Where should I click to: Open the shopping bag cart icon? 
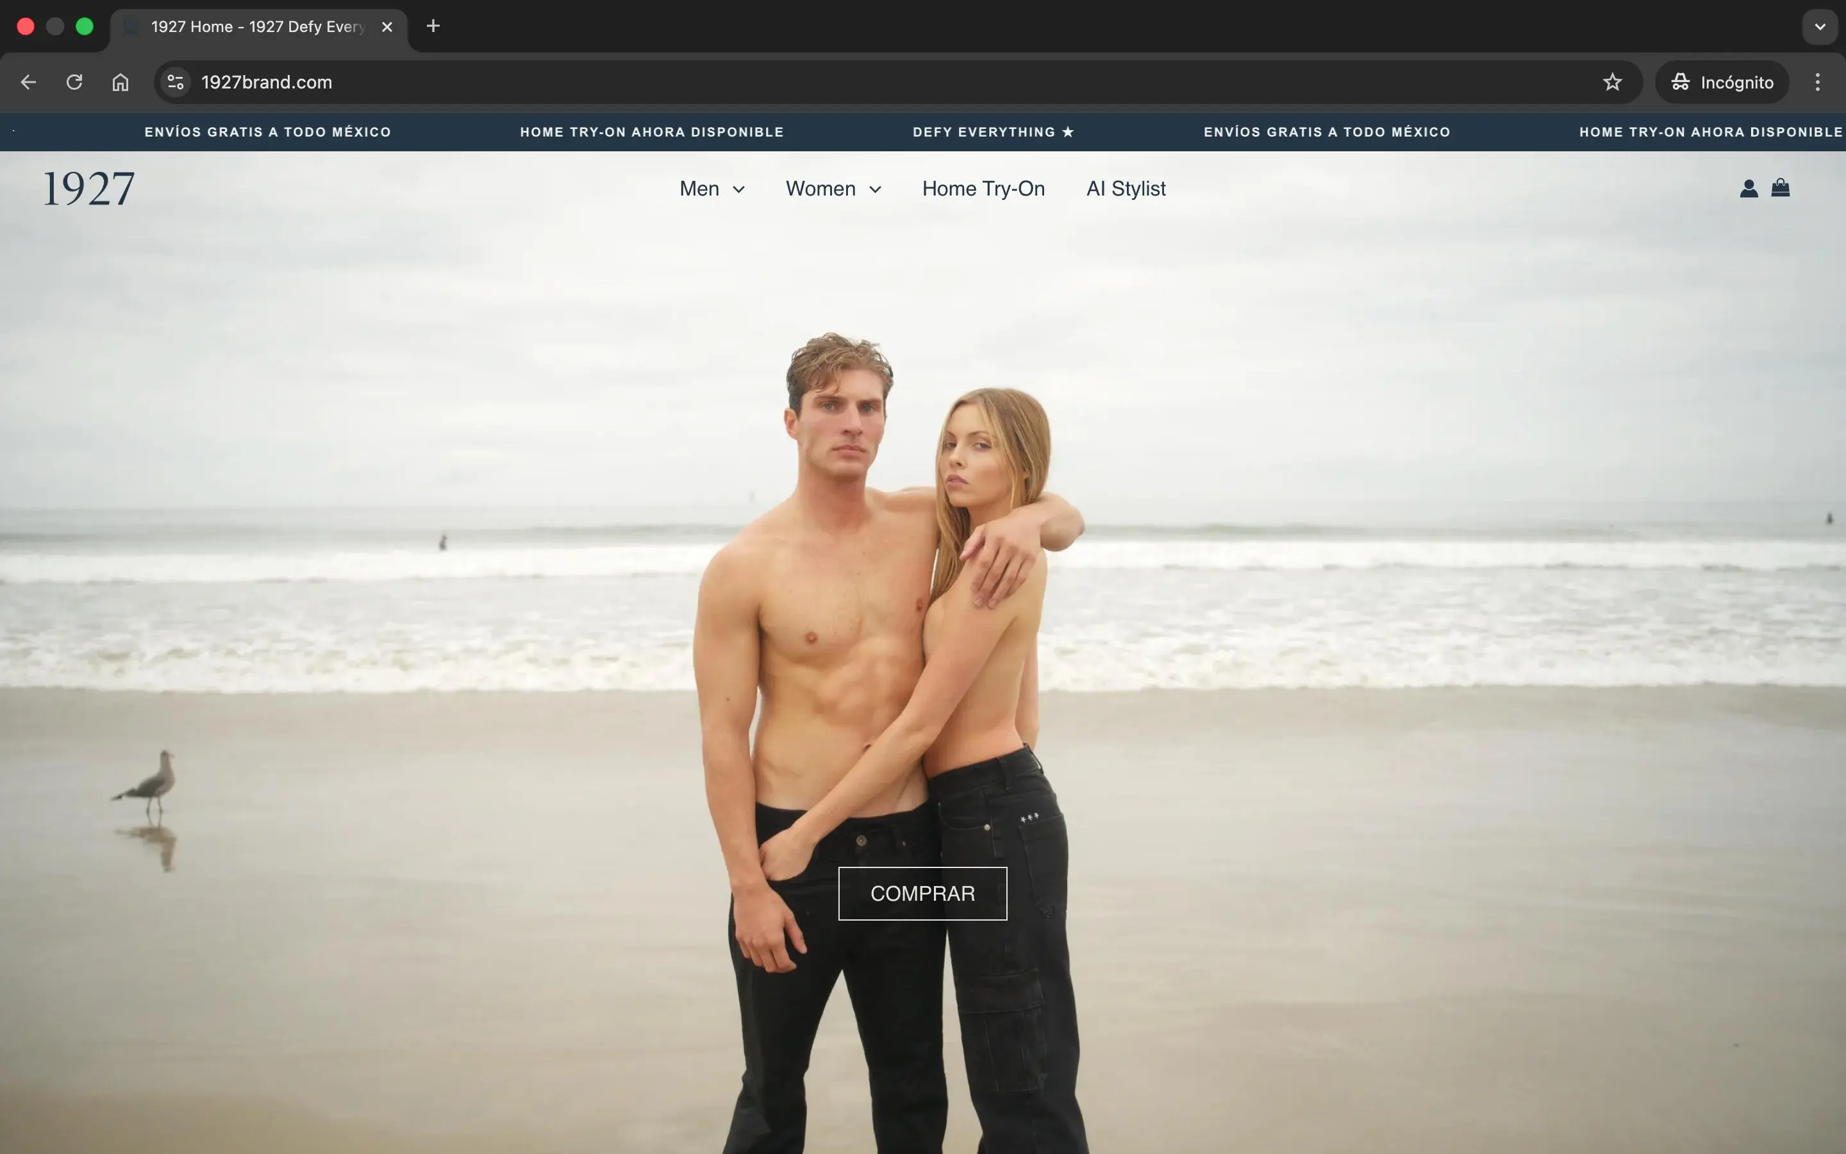[1781, 188]
